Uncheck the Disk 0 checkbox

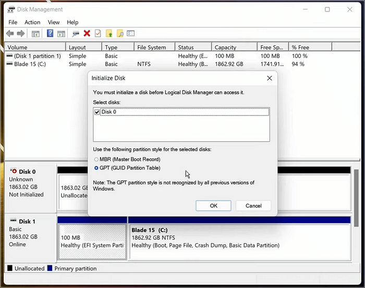click(x=97, y=112)
